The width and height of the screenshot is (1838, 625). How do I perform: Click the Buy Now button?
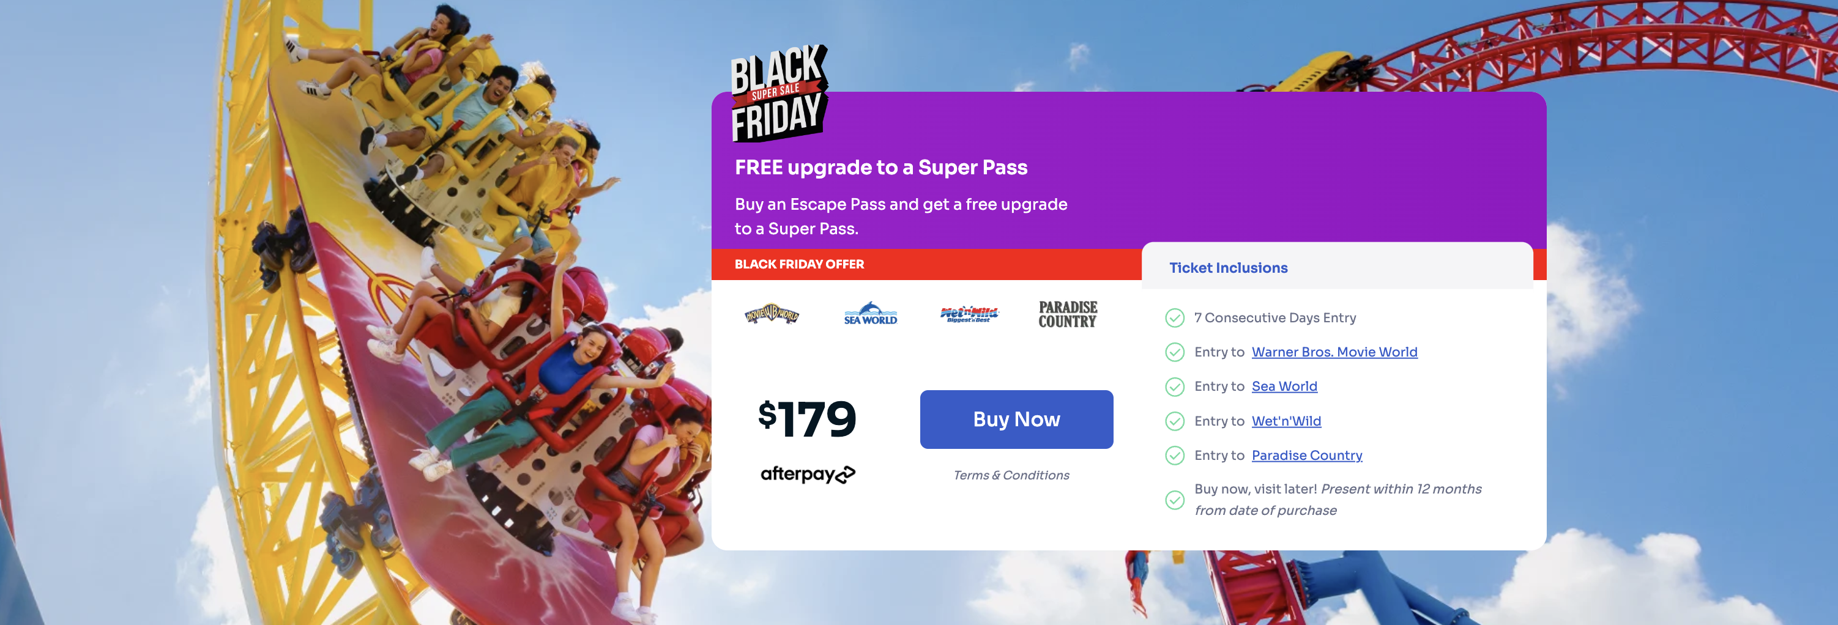1016,420
